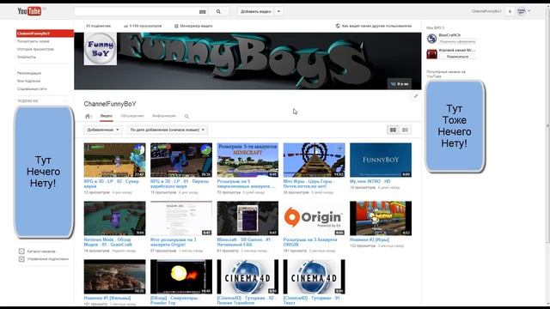Open the Каталог каналов sidebar icon
550x309 pixels.
tap(21, 251)
